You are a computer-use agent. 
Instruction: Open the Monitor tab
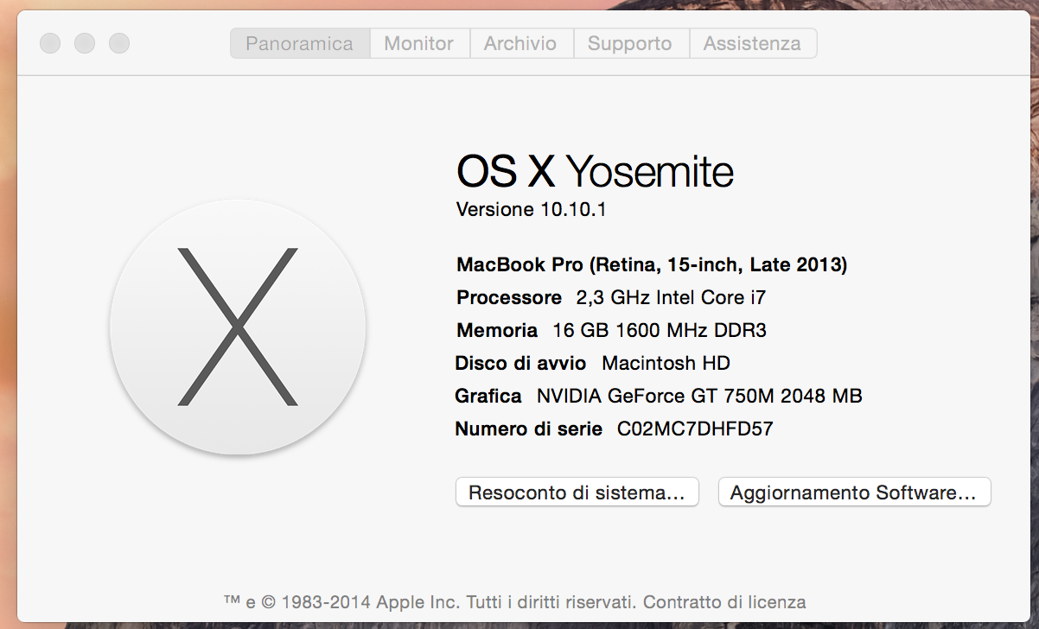pyautogui.click(x=419, y=43)
